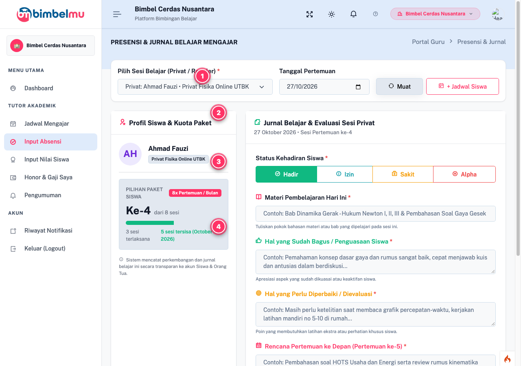Enter fullscreen with the expand icon
Image resolution: width=521 pixels, height=366 pixels.
click(310, 14)
